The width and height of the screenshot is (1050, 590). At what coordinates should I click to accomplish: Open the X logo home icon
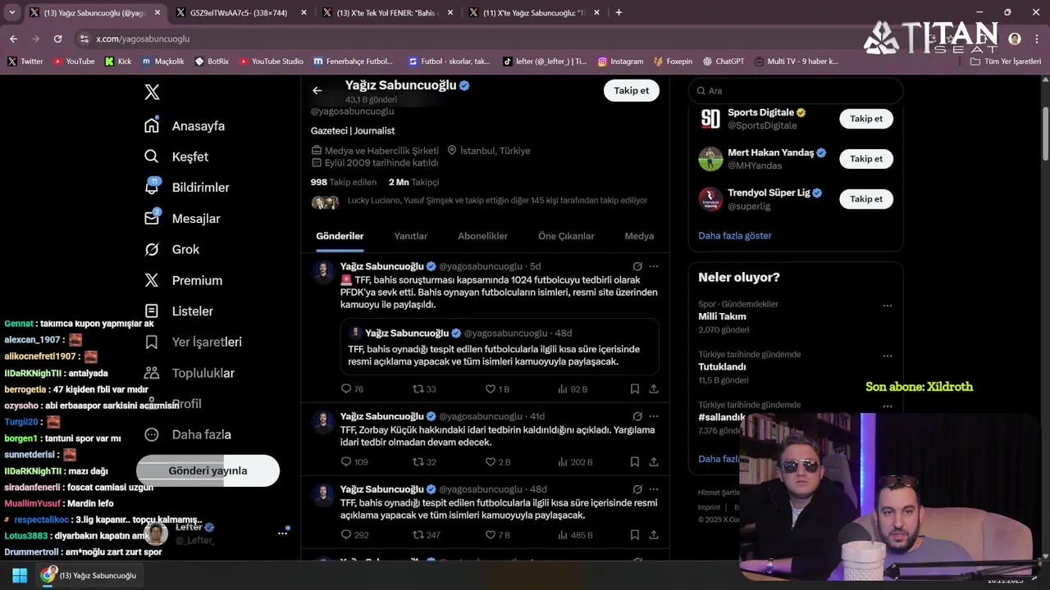pos(152,92)
